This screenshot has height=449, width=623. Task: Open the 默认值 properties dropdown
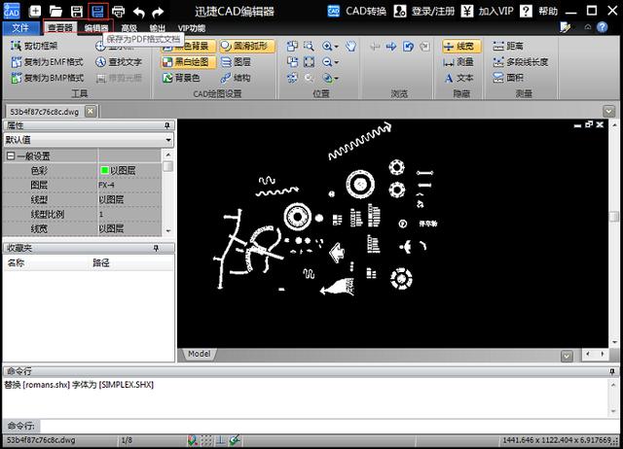[89, 140]
